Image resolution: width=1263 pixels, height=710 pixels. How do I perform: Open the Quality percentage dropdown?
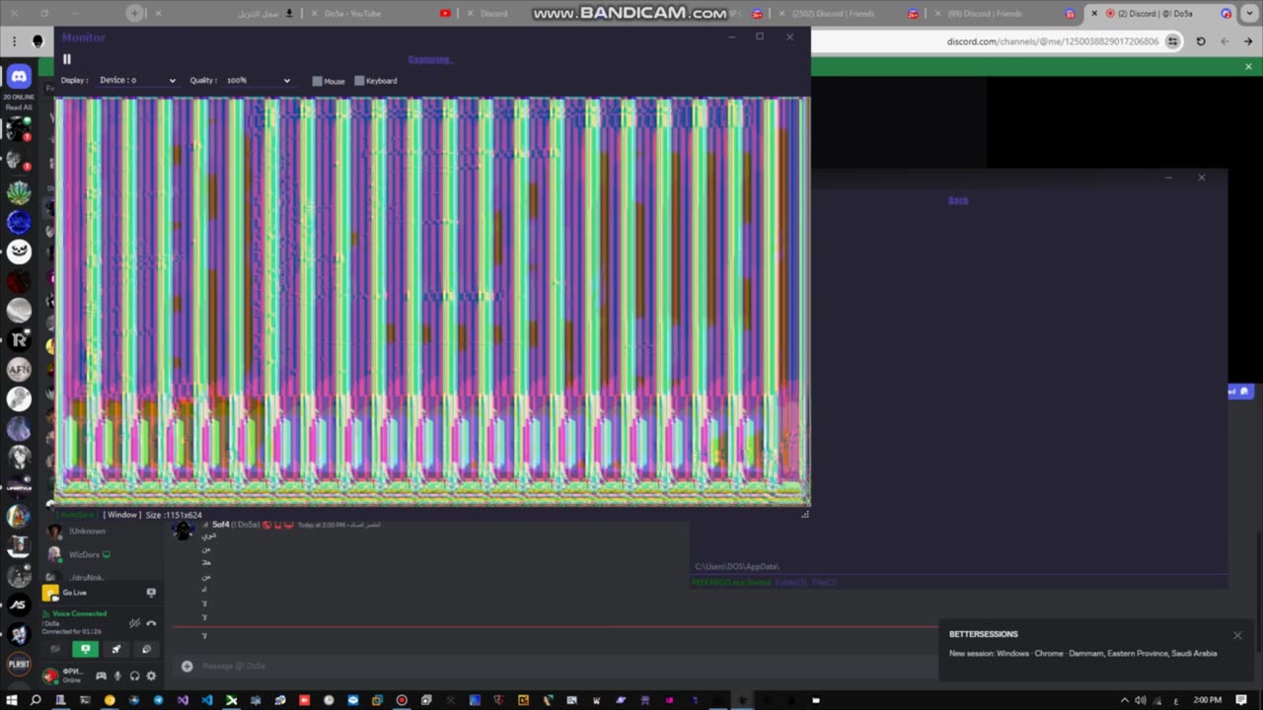pyautogui.click(x=259, y=80)
